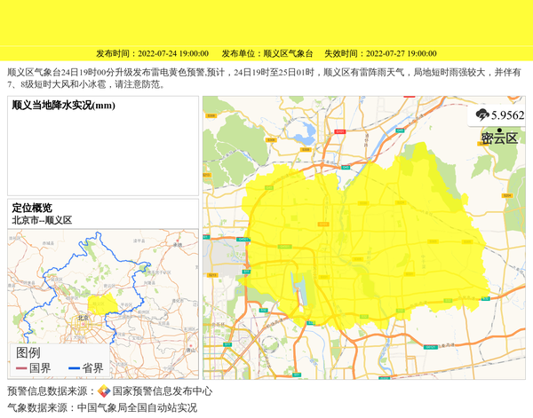Click the National Early Warning Center logo
Viewport: 533px width, 418px height.
pyautogui.click(x=104, y=391)
